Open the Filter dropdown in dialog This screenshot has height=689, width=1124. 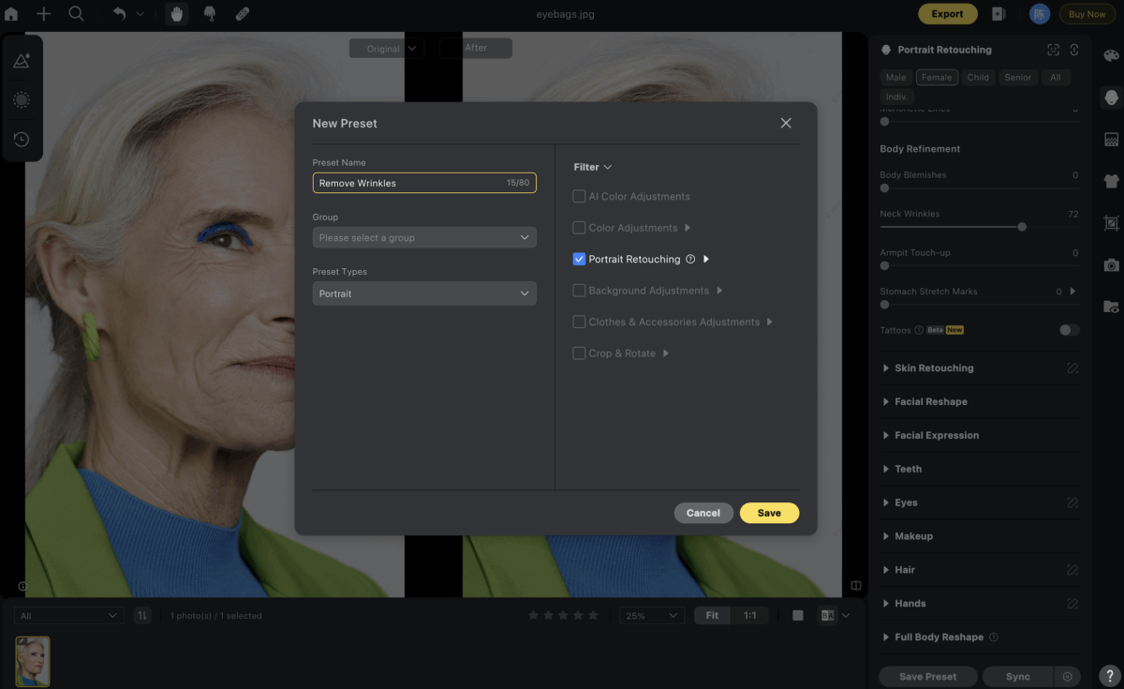pos(592,167)
